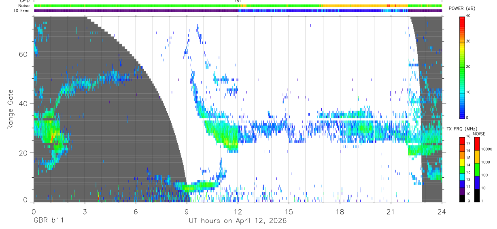Click the Noise color strip above the plot

(238, 6)
